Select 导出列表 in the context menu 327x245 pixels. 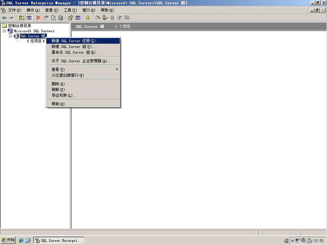coord(64,95)
